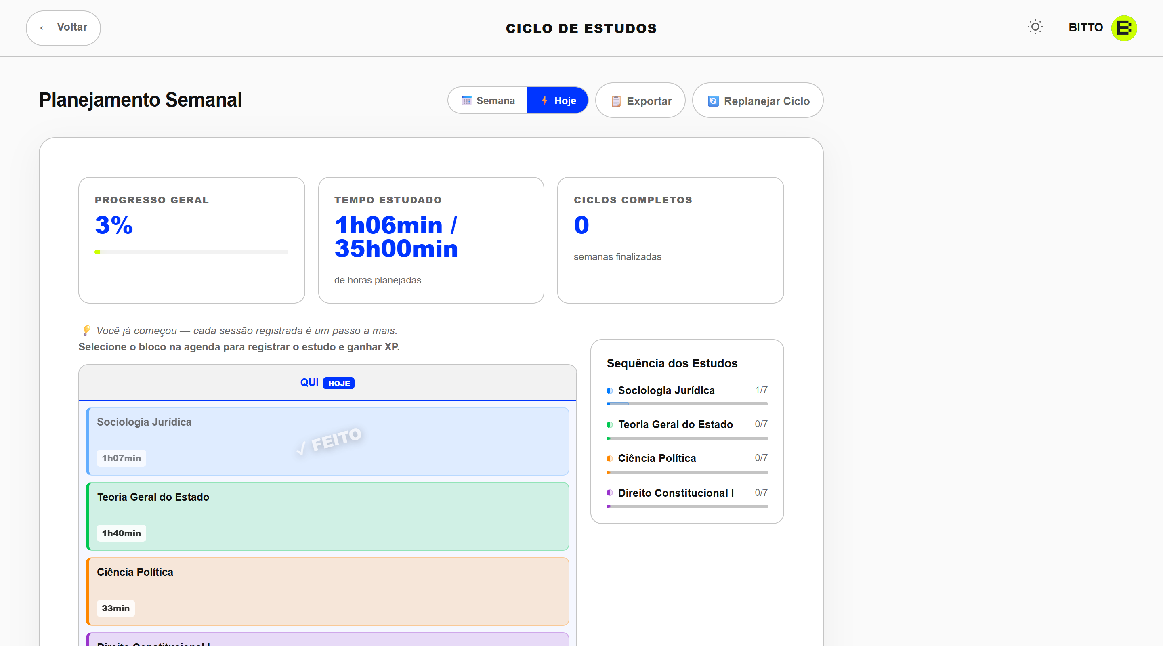
Task: Click the calendar icon in Semana
Action: 466,100
